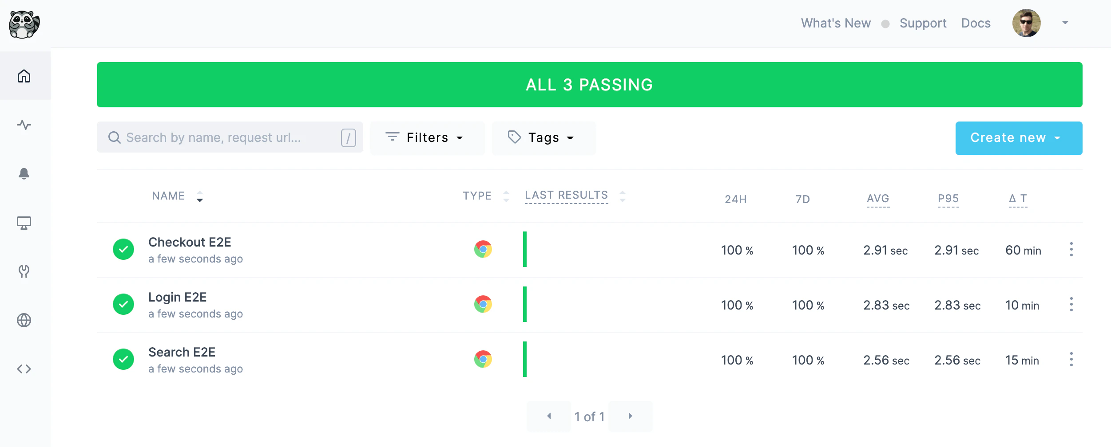The image size is (1111, 447).
Task: Open the Tags dropdown
Action: pyautogui.click(x=544, y=138)
